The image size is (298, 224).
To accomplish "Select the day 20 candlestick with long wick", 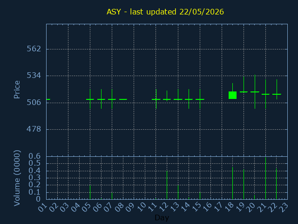I will click(255, 92).
